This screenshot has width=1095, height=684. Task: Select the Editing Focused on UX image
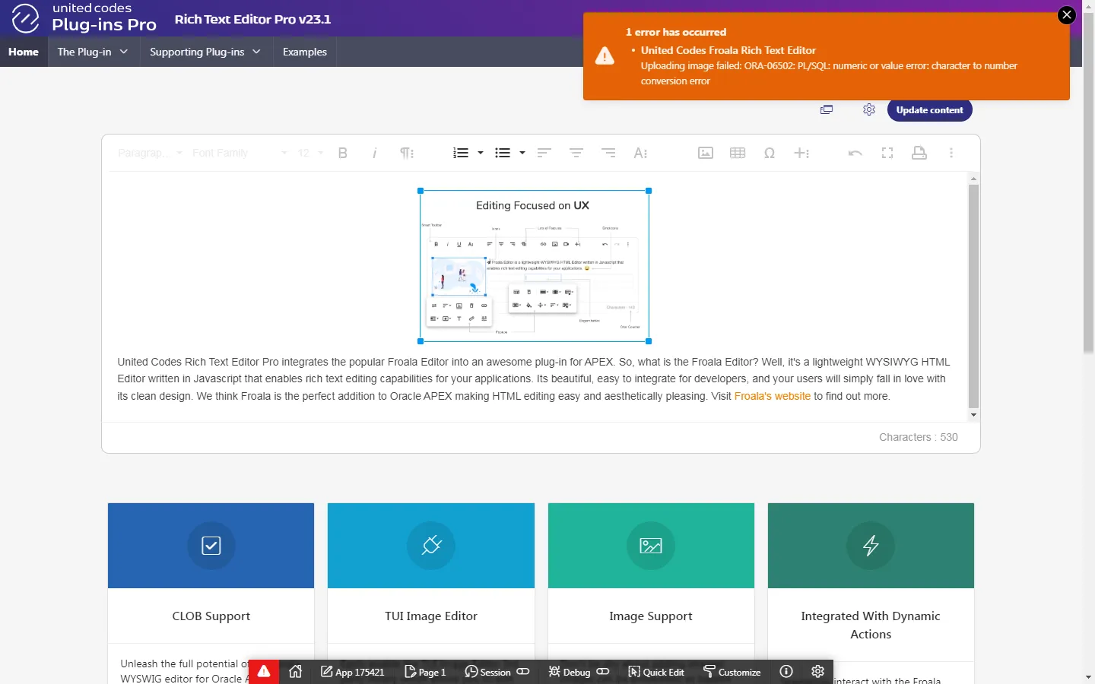(x=534, y=266)
